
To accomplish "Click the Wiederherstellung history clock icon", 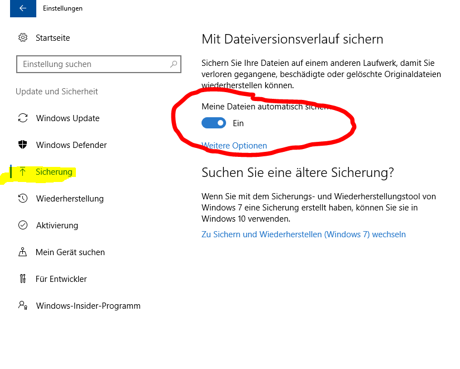I will pyautogui.click(x=23, y=198).
